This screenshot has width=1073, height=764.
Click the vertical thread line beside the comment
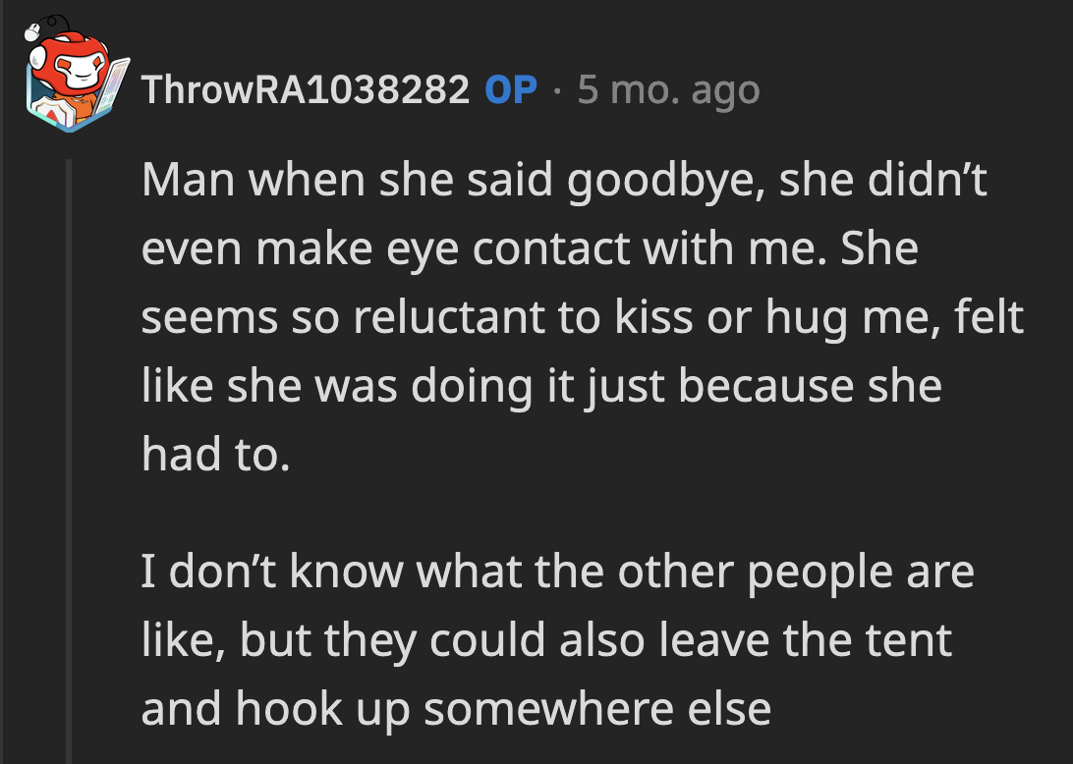pos(66,393)
